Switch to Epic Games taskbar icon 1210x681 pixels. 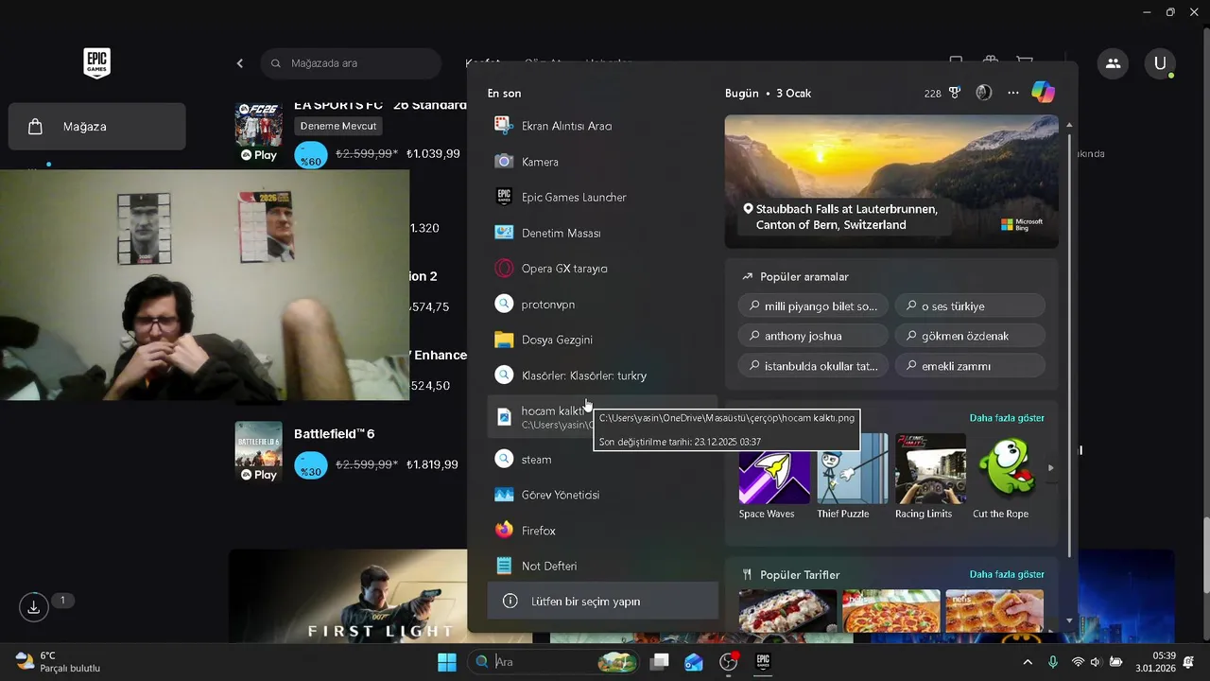tap(762, 662)
